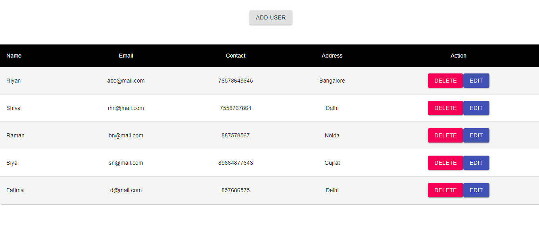Delete the user Shiva
The width and height of the screenshot is (539, 237).
pyautogui.click(x=445, y=108)
